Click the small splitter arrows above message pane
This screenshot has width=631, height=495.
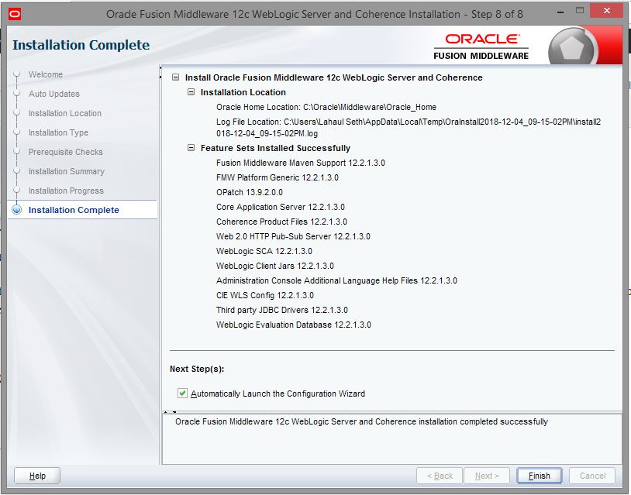(171, 412)
